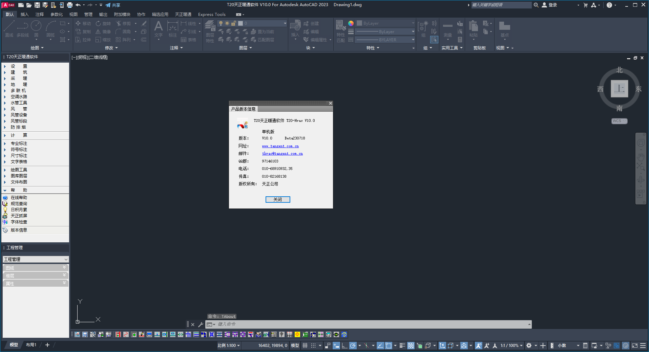Click the 阵列 (Array) tool
This screenshot has width=649, height=352.
tap(123, 40)
